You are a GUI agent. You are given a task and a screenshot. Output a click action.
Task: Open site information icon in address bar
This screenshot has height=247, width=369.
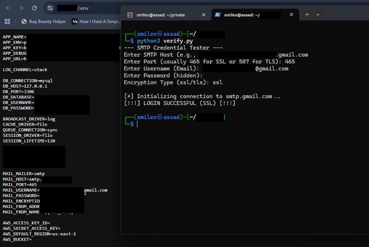click(x=50, y=8)
